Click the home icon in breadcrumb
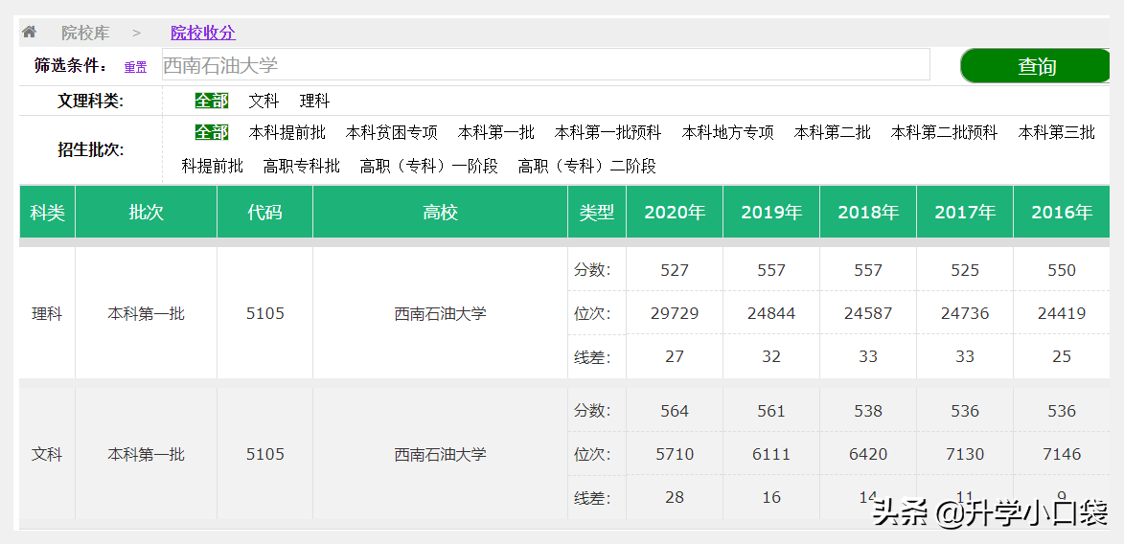Image resolution: width=1124 pixels, height=544 pixels. click(x=29, y=32)
